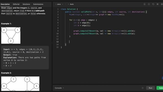Click line number 9 in the gutter

[58, 31]
